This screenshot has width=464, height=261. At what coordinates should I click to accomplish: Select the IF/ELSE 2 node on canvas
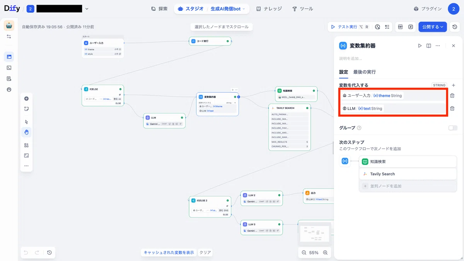(210, 207)
